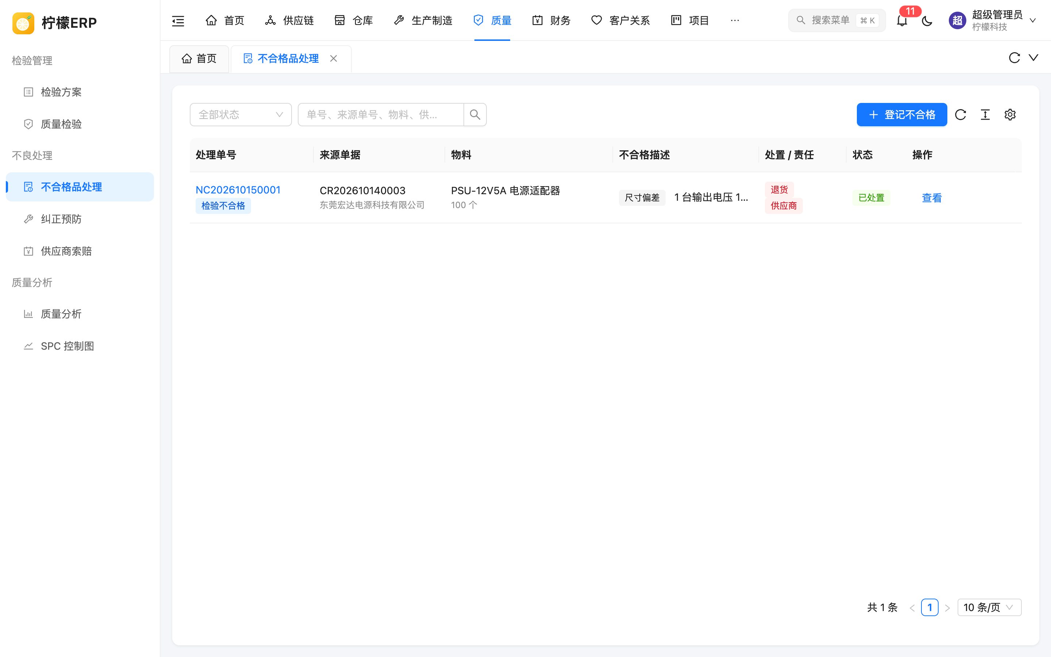Go to 检验方案 in the sidebar
Viewport: 1051px width, 657px height.
(x=80, y=92)
